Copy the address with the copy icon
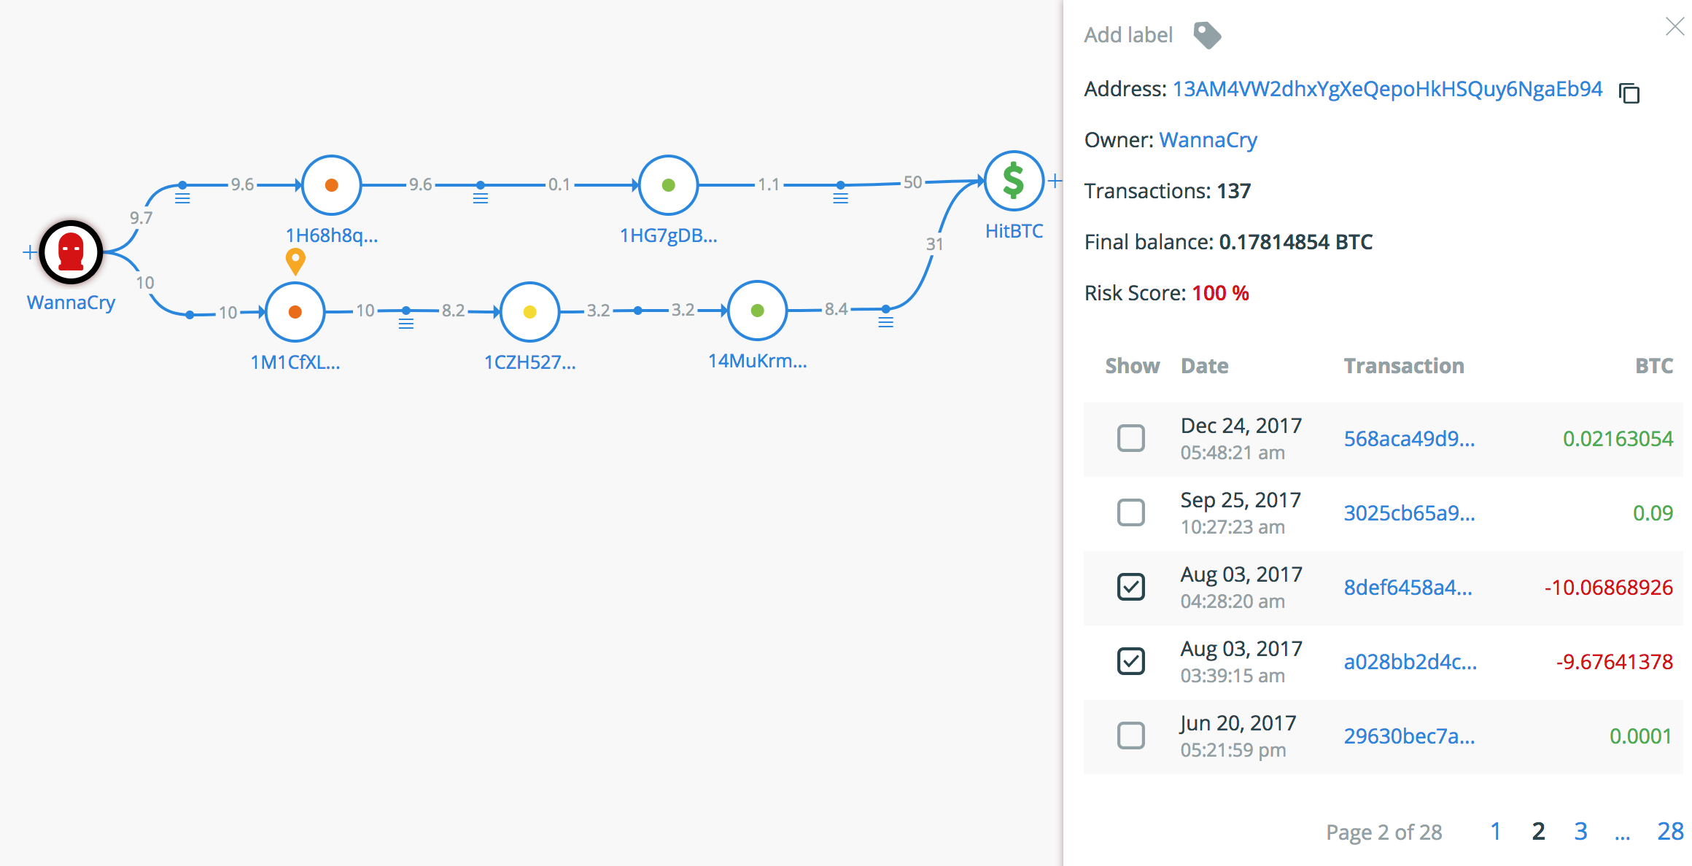The image size is (1692, 866). tap(1629, 93)
